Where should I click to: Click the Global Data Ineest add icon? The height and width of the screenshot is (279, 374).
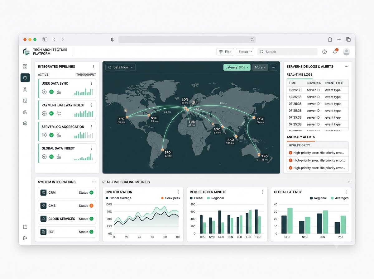click(x=44, y=157)
